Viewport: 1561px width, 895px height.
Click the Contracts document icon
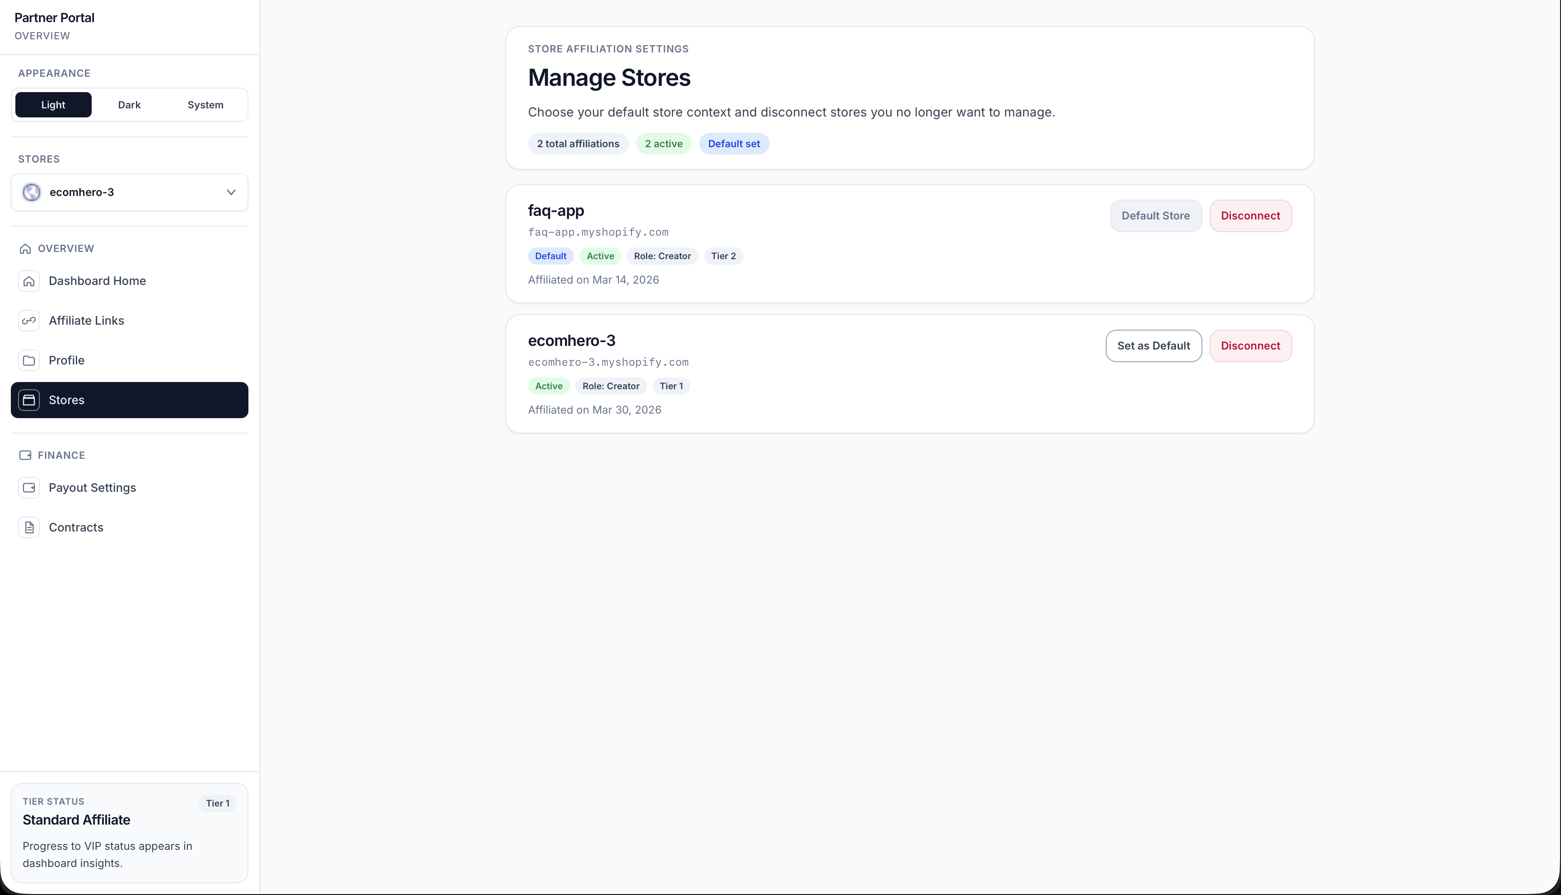point(29,527)
